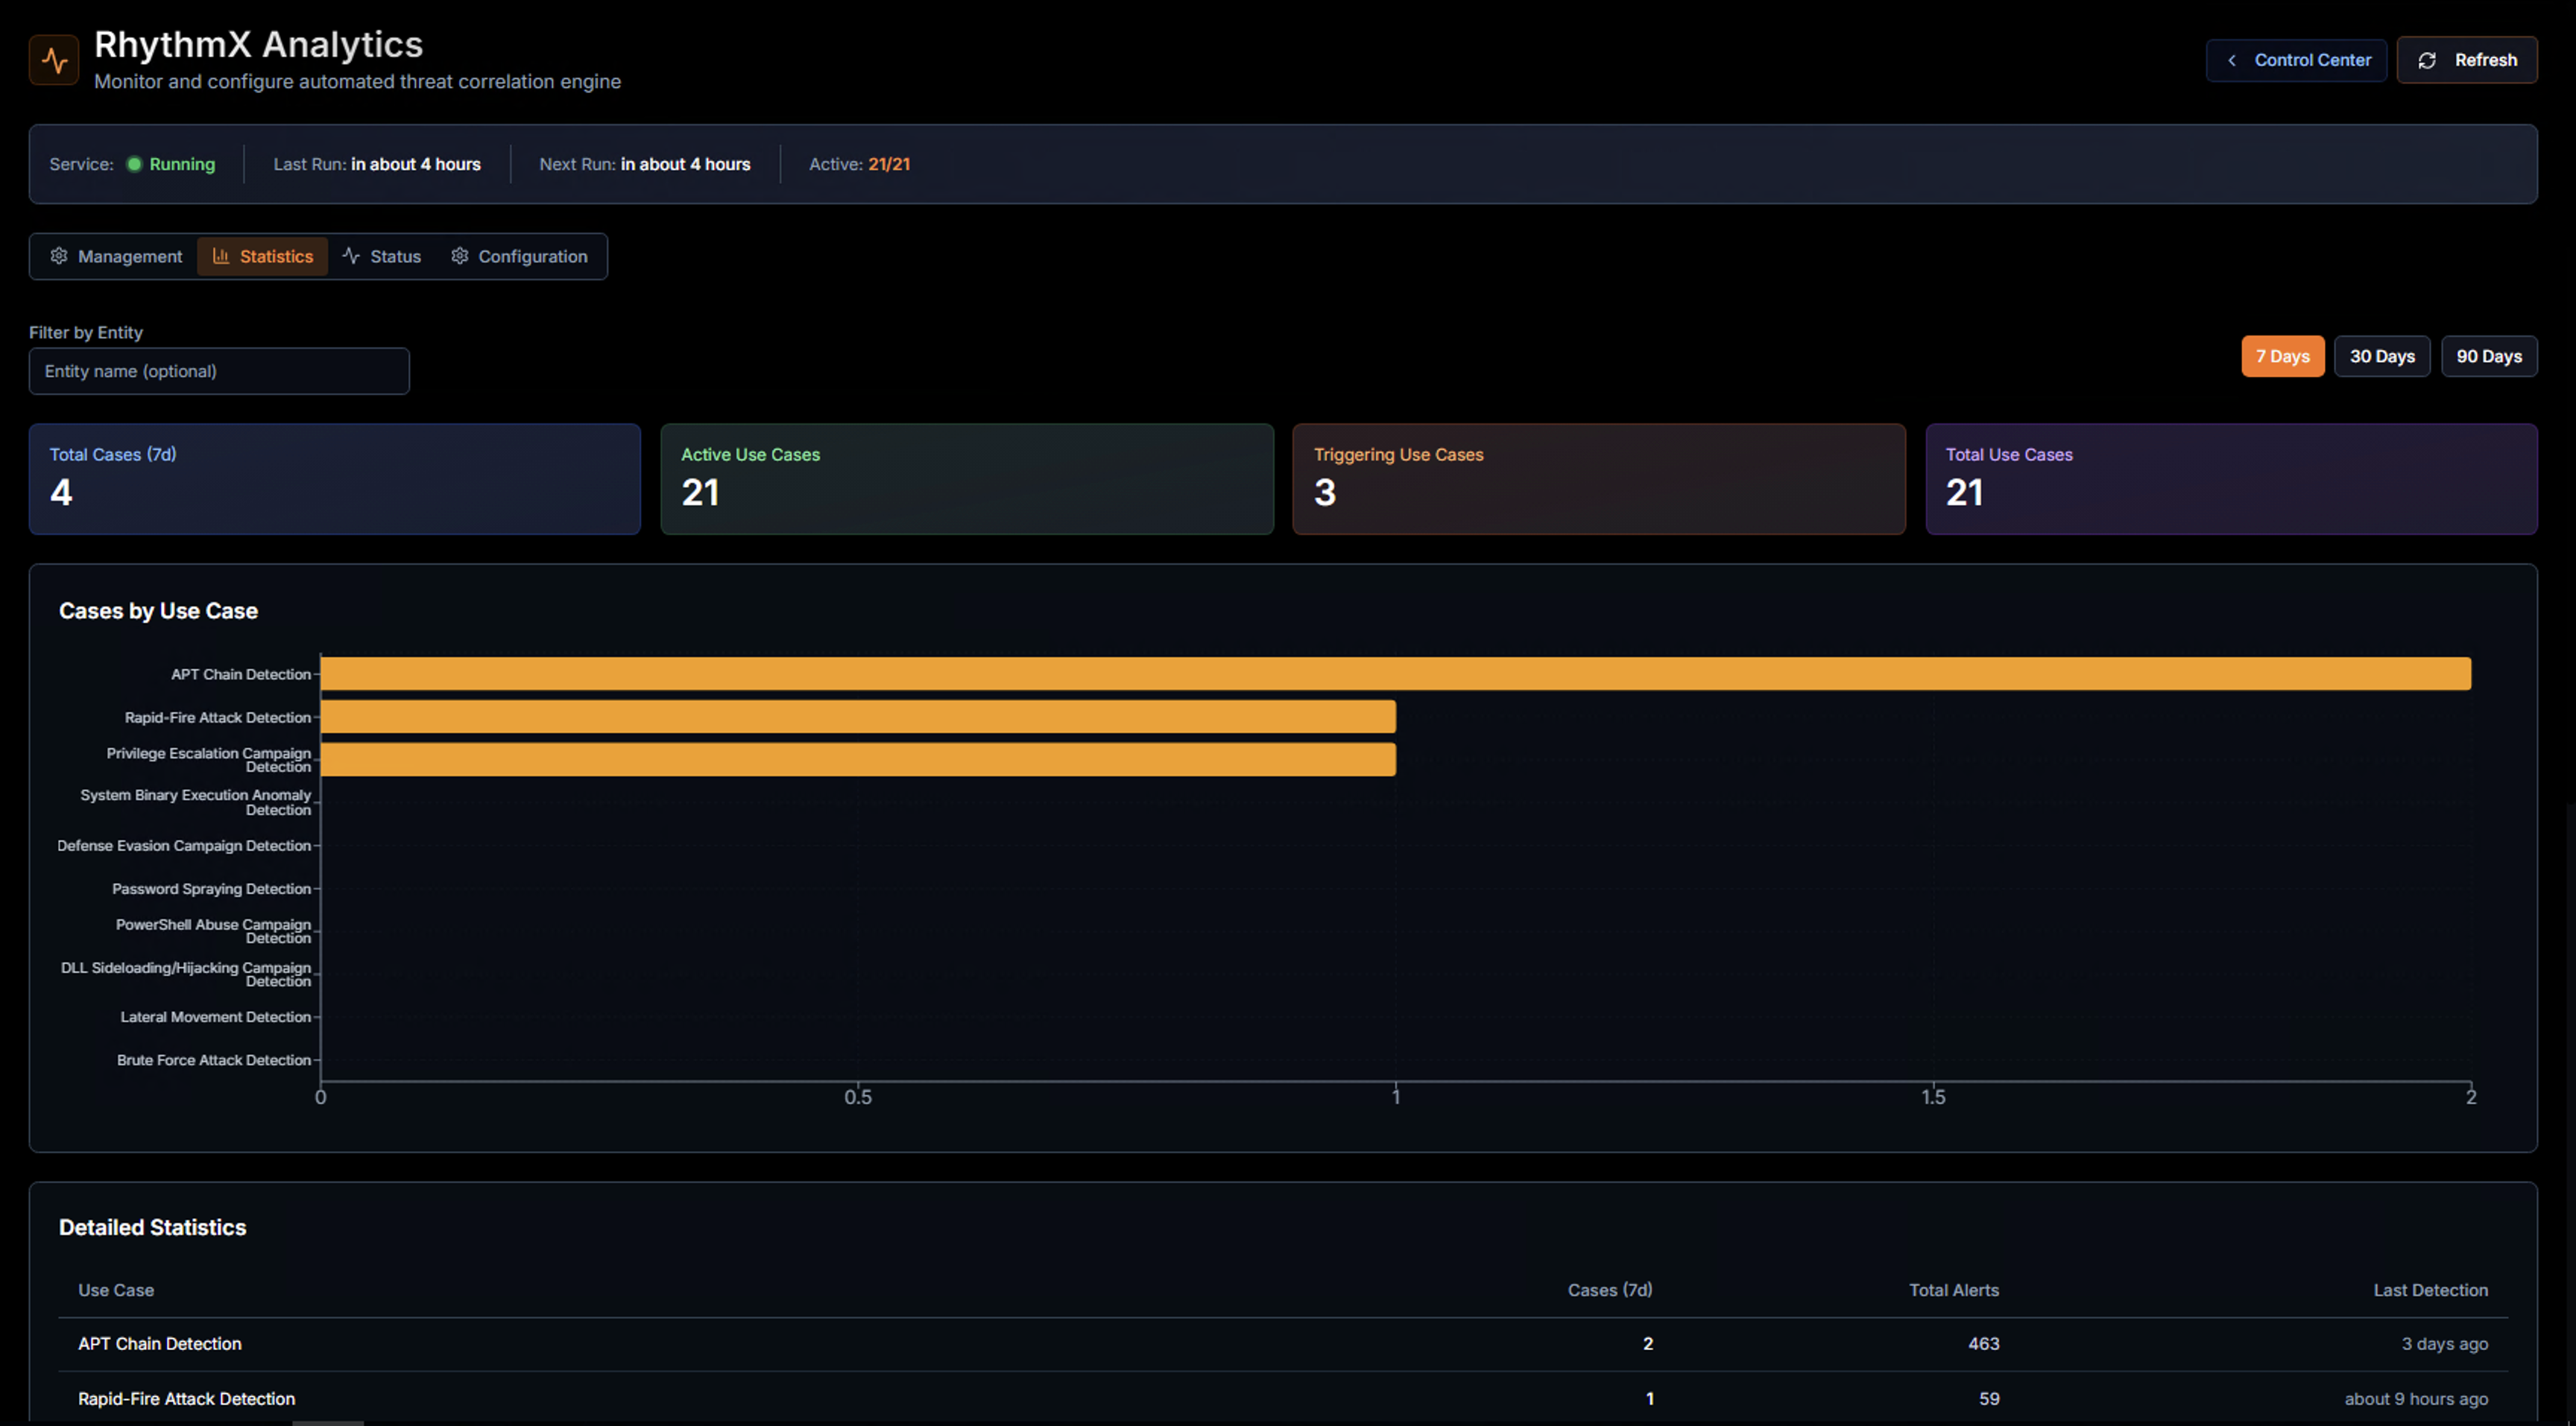Screen dimensions: 2576x1426
Task: Click the gear icon on the Management tab
Action: point(60,256)
